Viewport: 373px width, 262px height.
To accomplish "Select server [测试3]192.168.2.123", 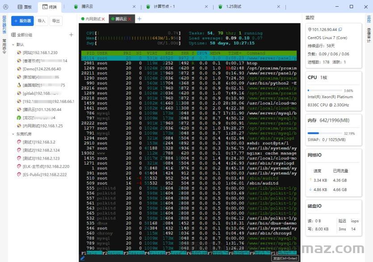I will (x=41, y=158).
